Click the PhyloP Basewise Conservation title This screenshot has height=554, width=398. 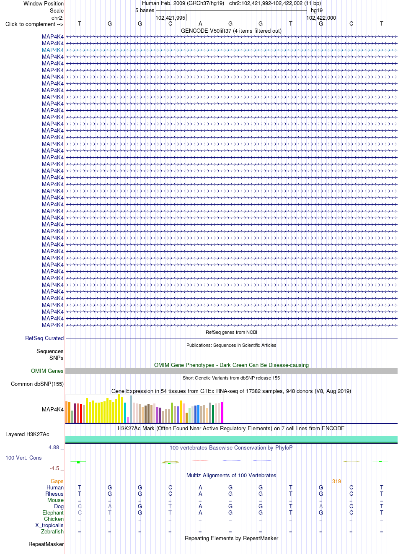pyautogui.click(x=231, y=447)
